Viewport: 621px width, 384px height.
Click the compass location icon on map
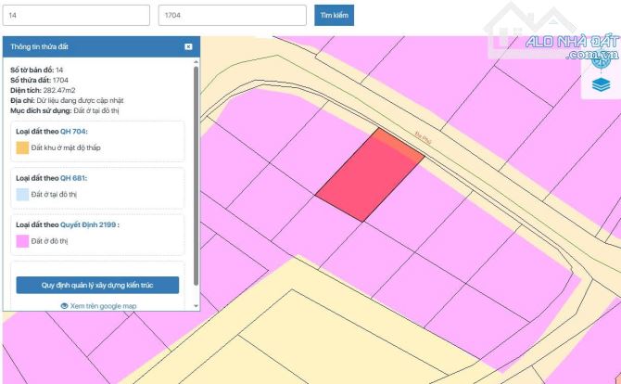pos(599,46)
